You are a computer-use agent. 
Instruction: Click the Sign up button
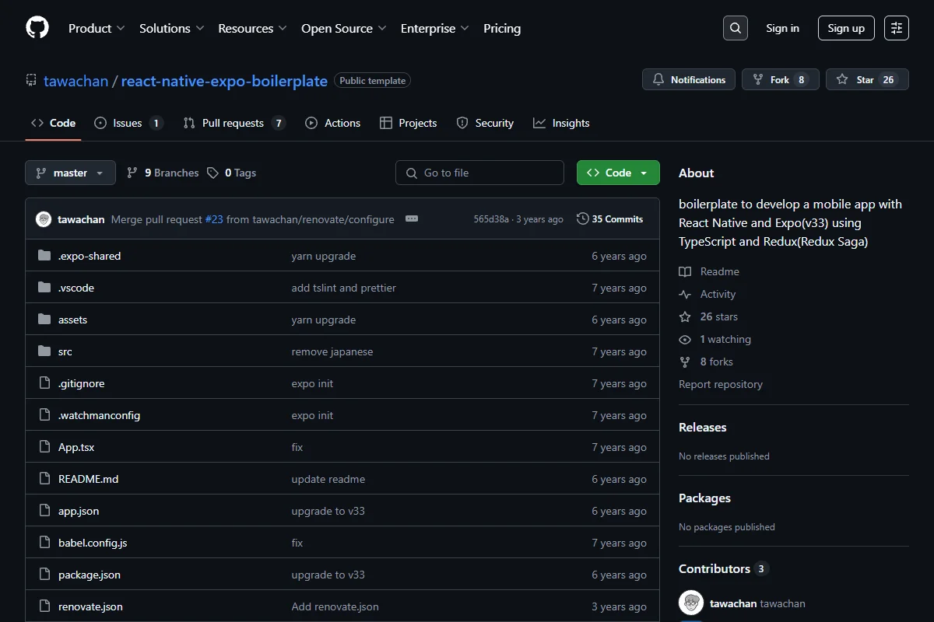pos(846,28)
